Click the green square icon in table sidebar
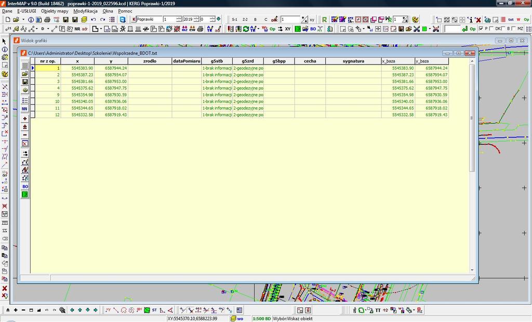 (25, 194)
